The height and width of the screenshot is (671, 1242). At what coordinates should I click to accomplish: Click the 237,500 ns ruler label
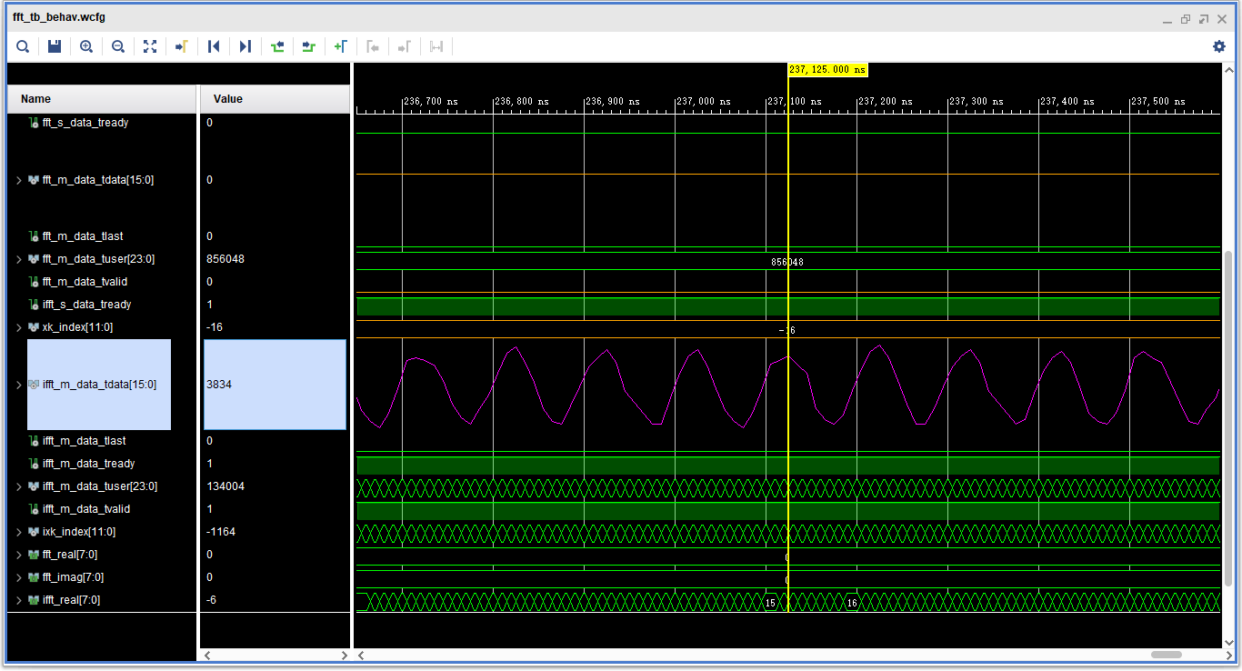pyautogui.click(x=1159, y=102)
